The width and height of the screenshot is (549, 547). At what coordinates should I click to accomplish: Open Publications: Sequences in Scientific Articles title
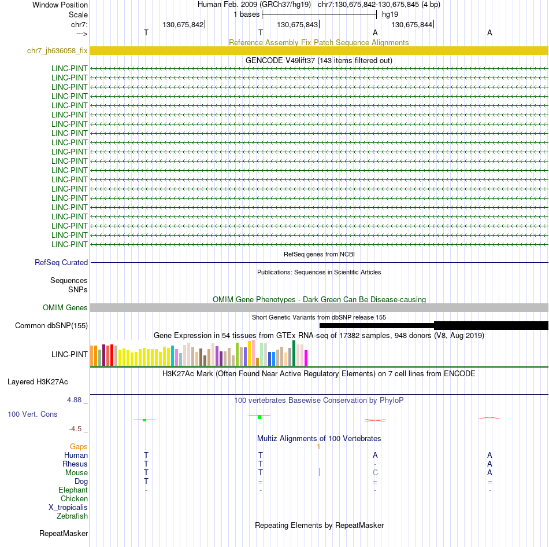(319, 272)
